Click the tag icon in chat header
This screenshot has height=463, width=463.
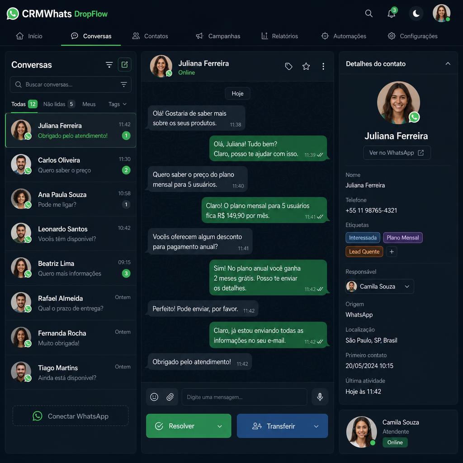[288, 66]
